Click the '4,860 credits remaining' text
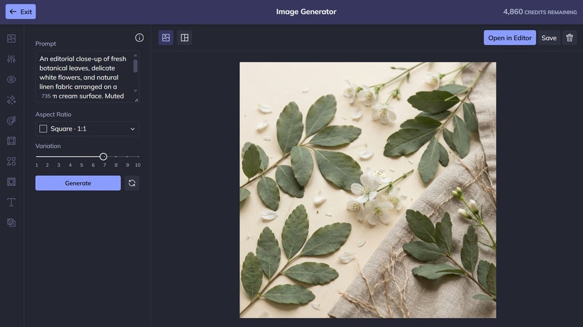Image resolution: width=583 pixels, height=327 pixels. tap(540, 12)
